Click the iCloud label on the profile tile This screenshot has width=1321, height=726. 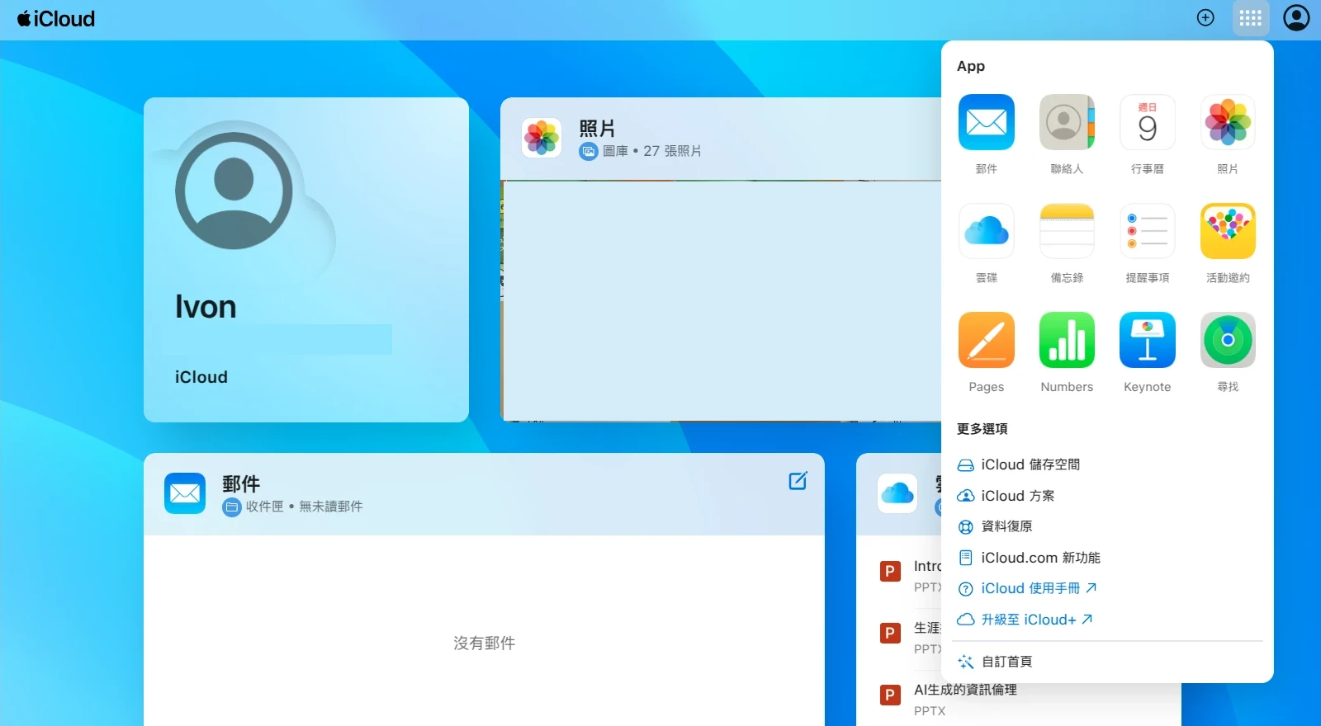201,377
